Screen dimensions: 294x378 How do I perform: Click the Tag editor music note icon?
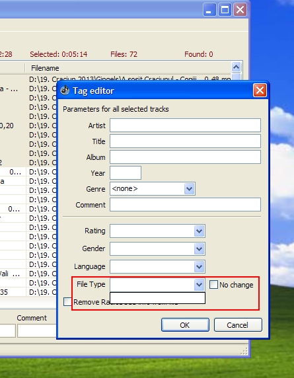tap(65, 91)
